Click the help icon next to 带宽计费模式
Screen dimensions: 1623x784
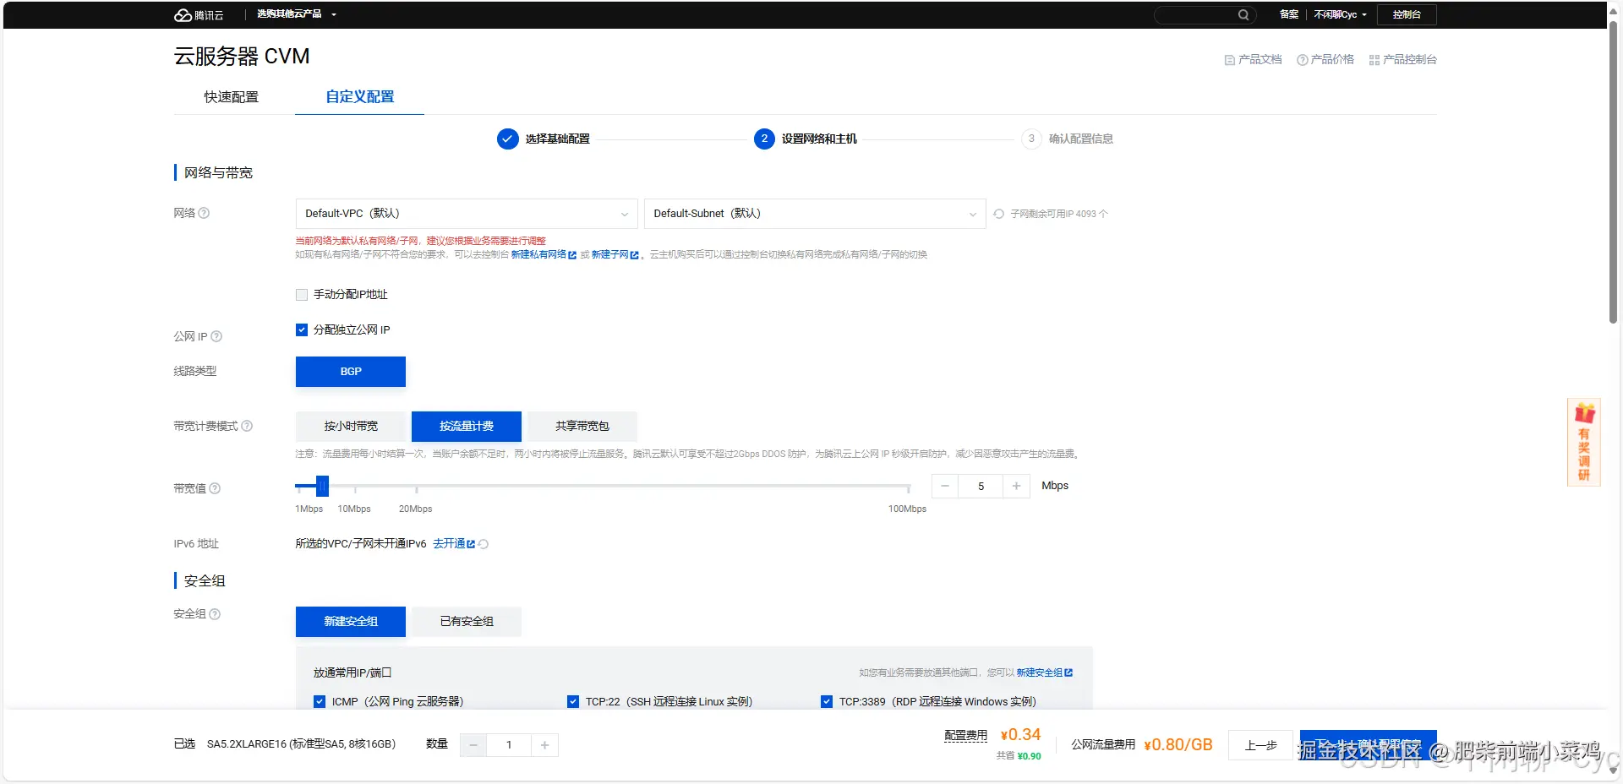coord(247,426)
